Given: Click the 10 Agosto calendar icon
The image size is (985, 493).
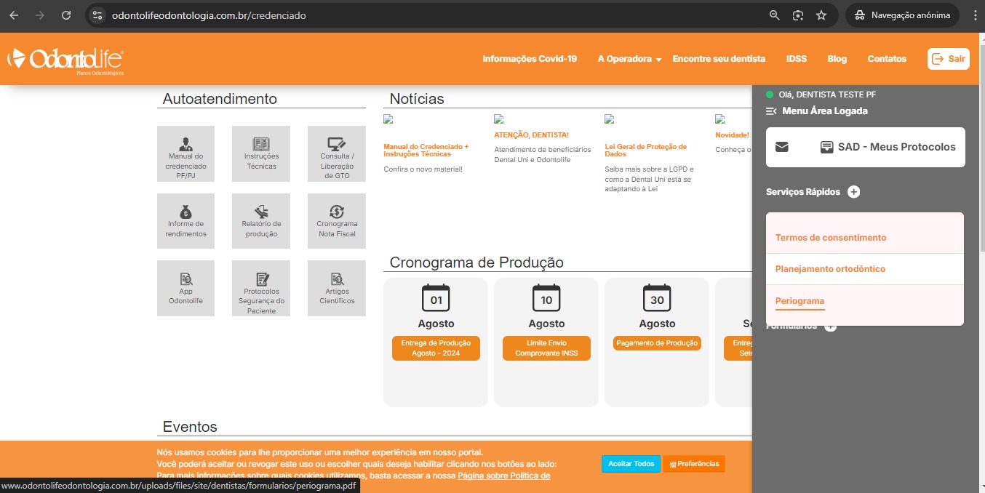Looking at the screenshot, I should tap(546, 298).
